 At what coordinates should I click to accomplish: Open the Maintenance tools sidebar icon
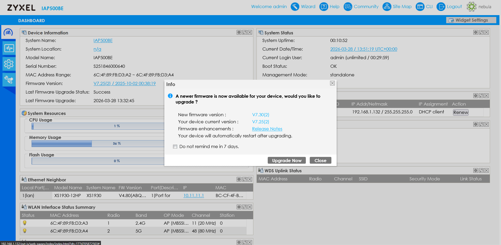[x=9, y=79]
